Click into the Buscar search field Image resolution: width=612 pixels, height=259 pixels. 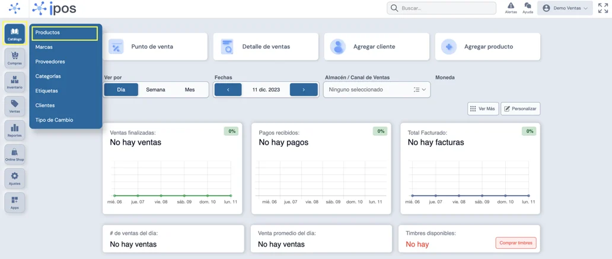pyautogui.click(x=441, y=8)
